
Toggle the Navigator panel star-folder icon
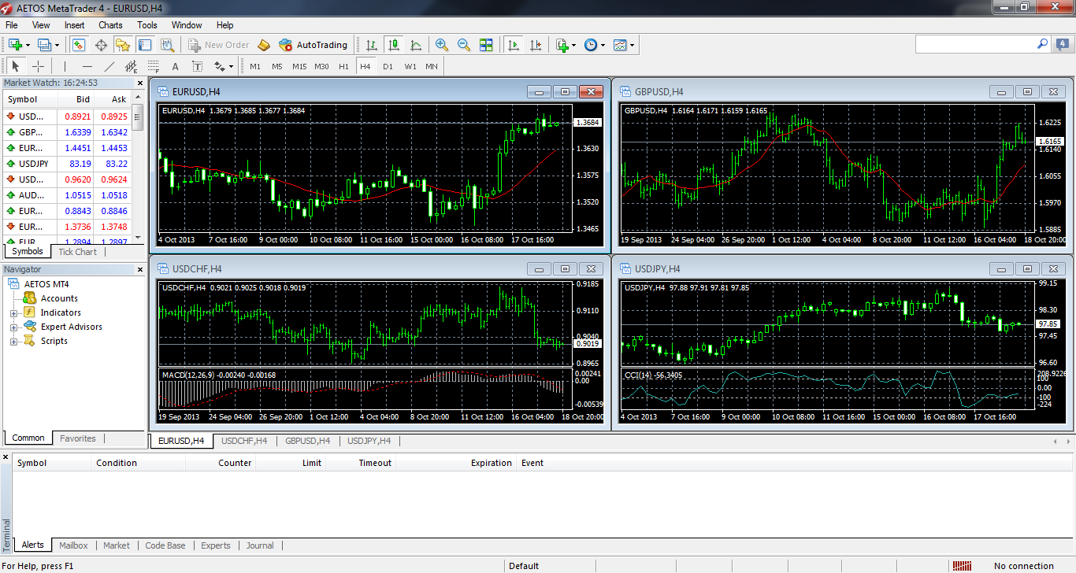pos(122,45)
